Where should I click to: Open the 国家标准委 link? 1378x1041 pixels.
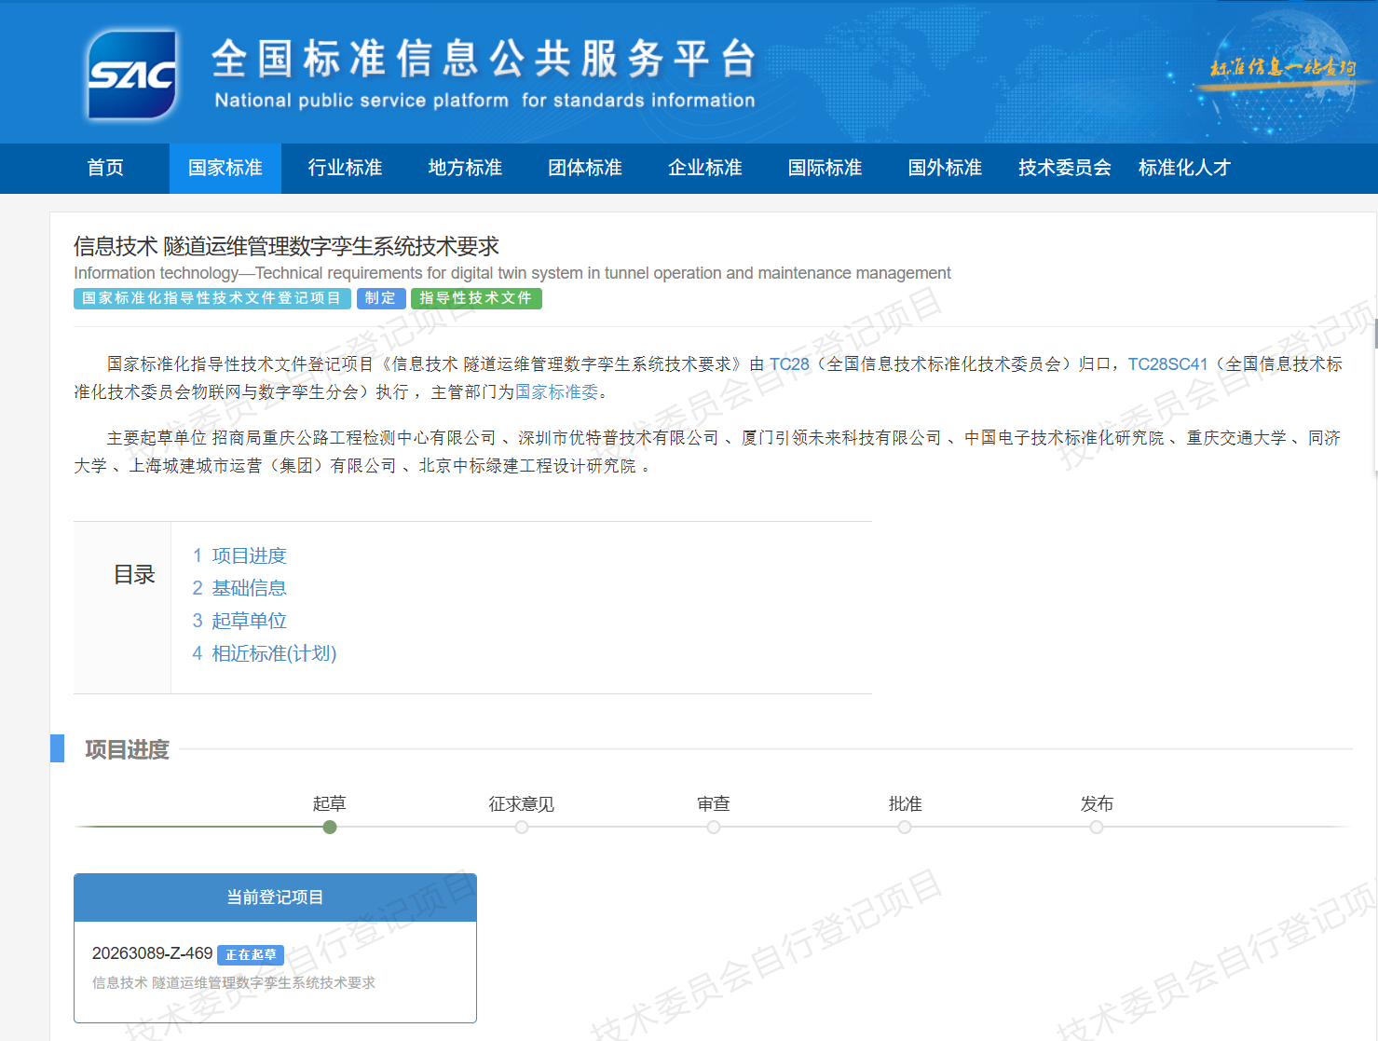(x=556, y=392)
